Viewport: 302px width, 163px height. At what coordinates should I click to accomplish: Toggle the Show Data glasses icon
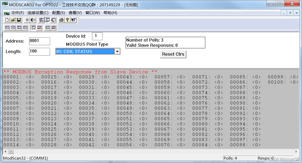point(47,20)
